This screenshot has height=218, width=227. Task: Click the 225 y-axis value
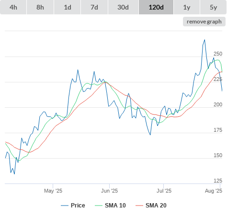tap(218, 79)
